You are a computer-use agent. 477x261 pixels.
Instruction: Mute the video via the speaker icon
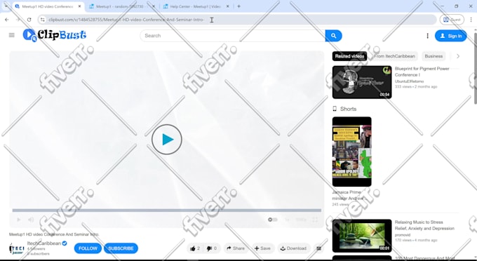click(31, 220)
